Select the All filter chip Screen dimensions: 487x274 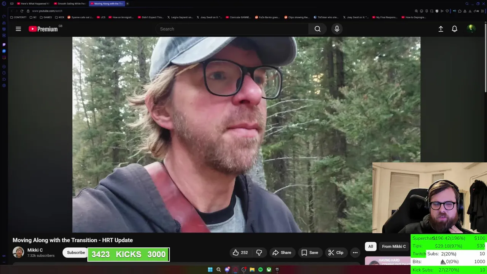point(371,247)
